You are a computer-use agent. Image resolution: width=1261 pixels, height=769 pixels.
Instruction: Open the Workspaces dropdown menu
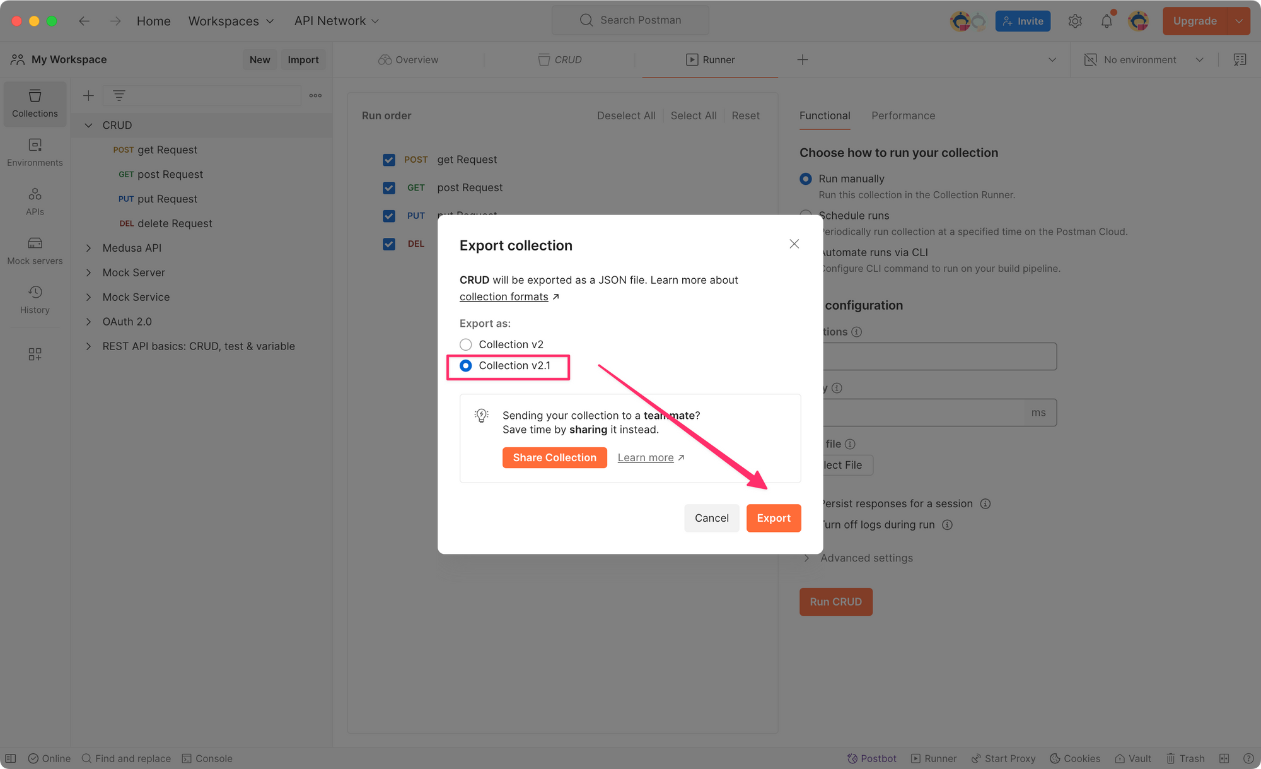point(231,21)
